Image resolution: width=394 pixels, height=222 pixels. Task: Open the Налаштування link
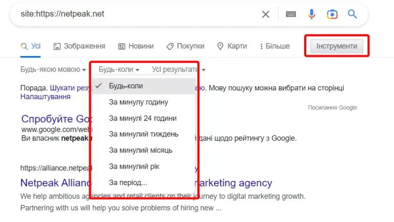pos(45,97)
